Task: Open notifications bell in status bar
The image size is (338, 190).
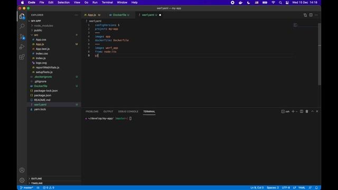Action: [316, 188]
